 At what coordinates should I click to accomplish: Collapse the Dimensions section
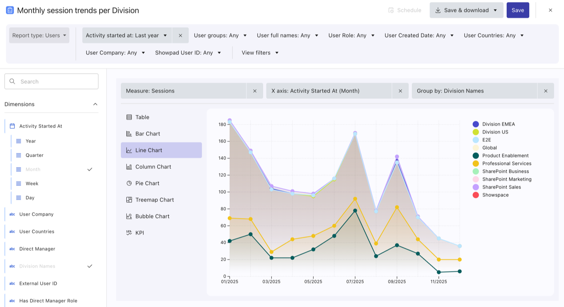pyautogui.click(x=95, y=104)
